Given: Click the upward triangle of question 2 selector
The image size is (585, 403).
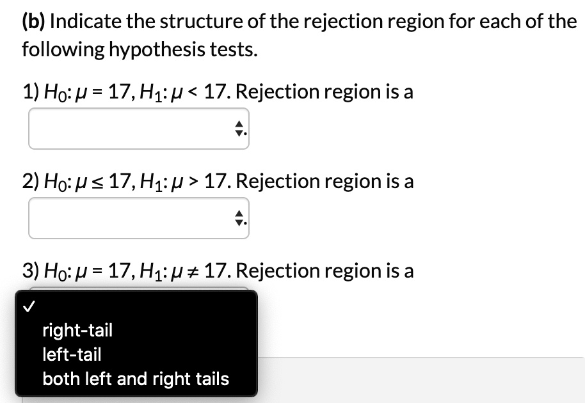Looking at the screenshot, I should [237, 214].
